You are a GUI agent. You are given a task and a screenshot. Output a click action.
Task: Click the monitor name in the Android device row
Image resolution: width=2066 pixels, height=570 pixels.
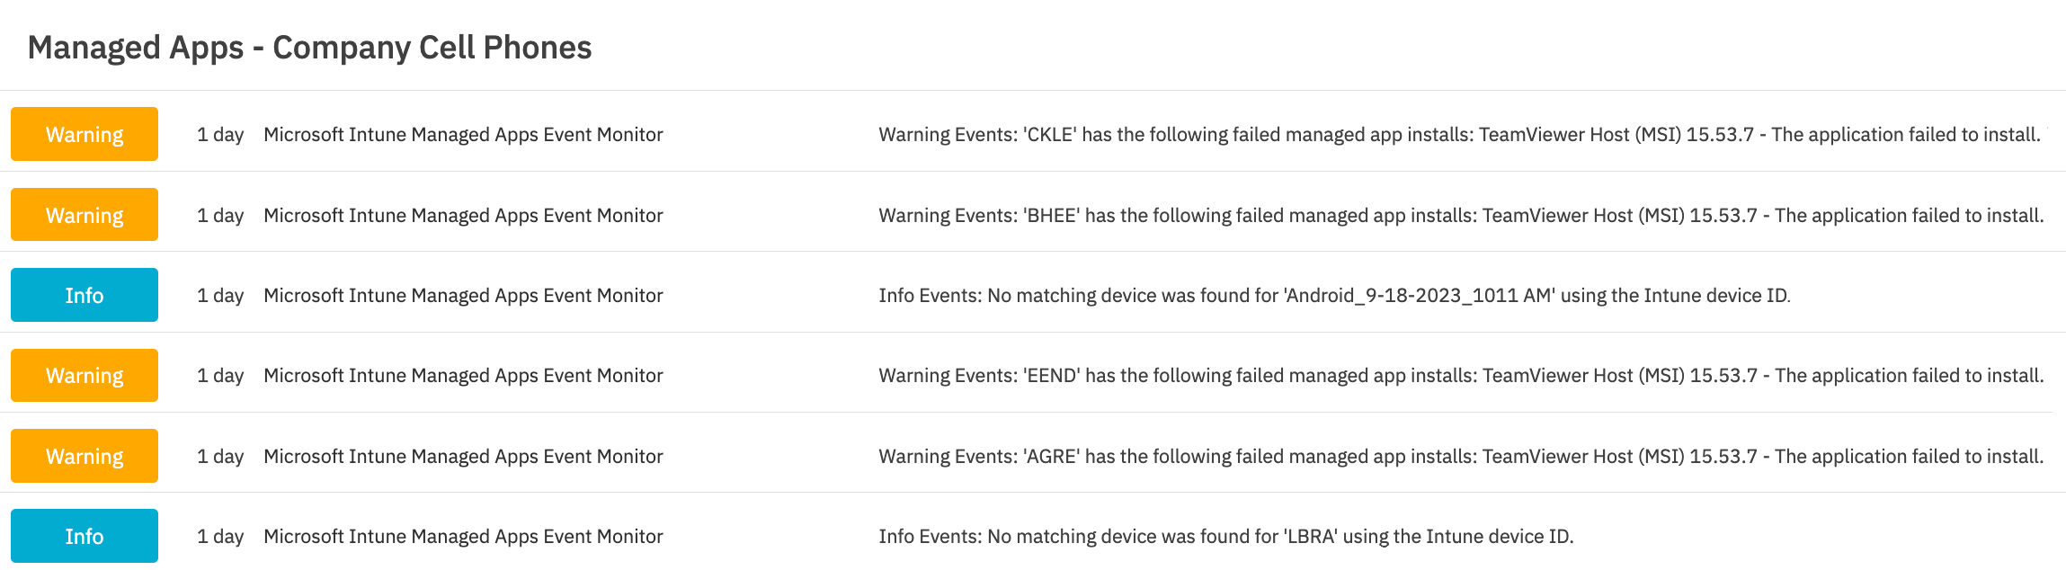463,296
